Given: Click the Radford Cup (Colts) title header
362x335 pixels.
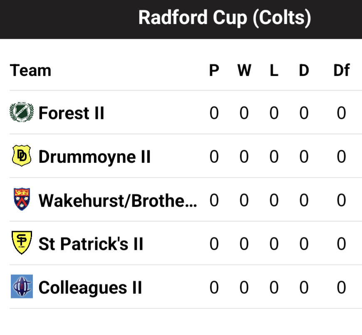Looking at the screenshot, I should 225,18.
